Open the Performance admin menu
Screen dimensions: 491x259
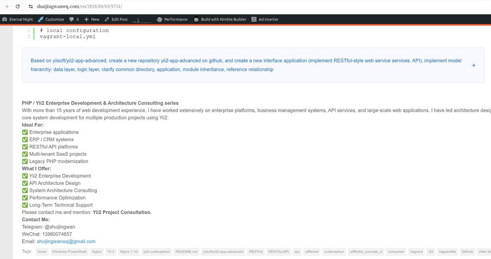(172, 19)
